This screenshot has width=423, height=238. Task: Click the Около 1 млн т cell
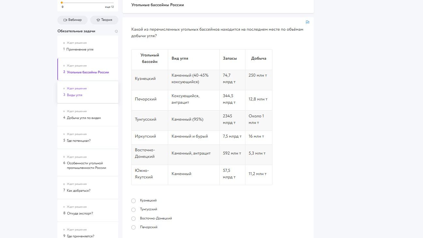tap(259, 120)
